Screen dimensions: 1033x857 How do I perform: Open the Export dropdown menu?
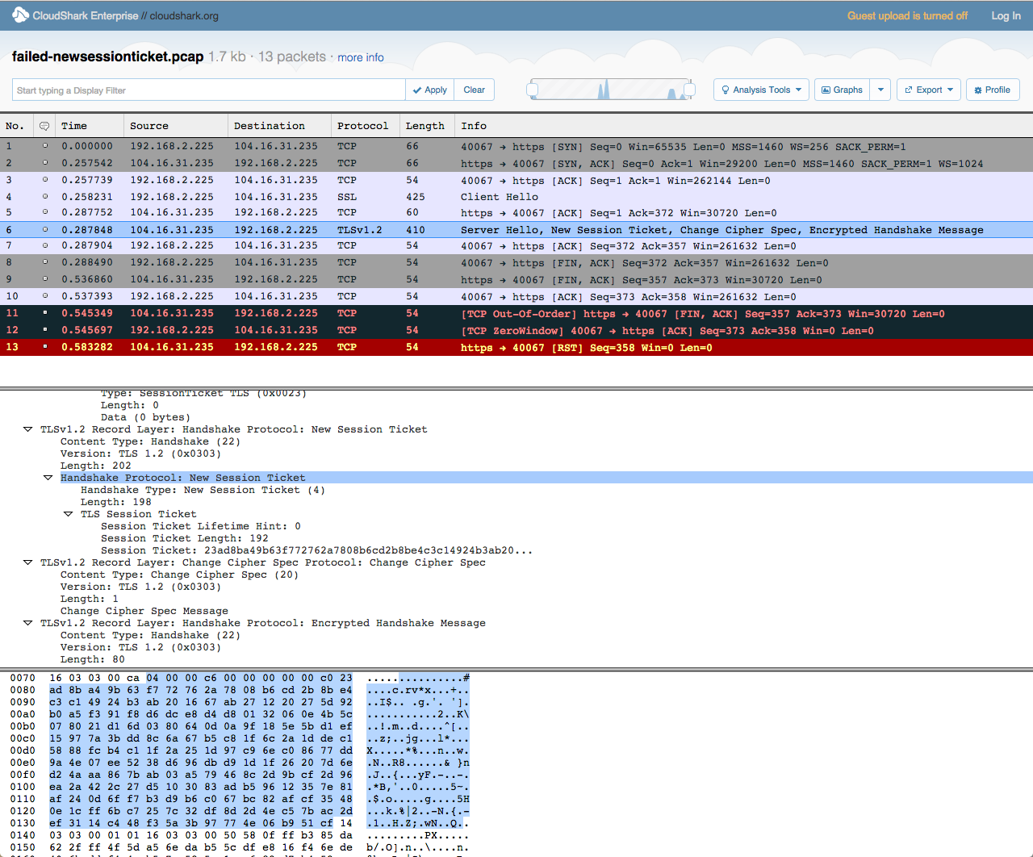point(929,90)
